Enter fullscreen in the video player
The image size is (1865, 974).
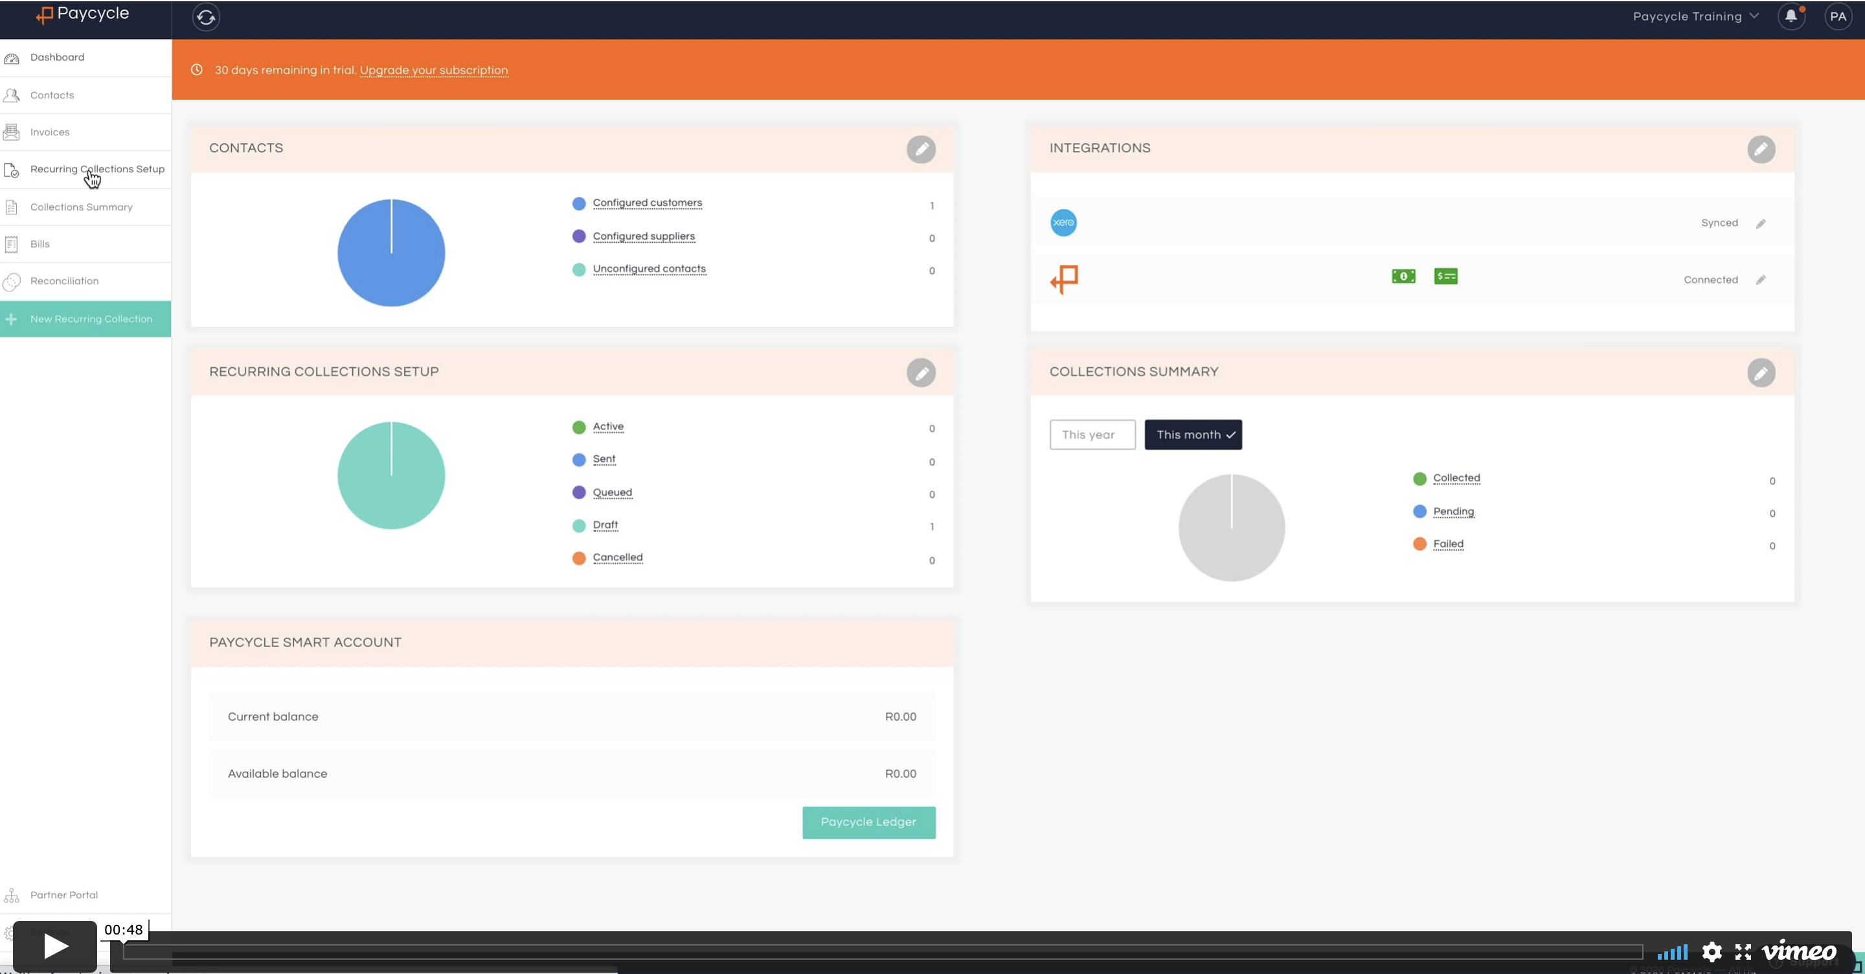point(1743,951)
